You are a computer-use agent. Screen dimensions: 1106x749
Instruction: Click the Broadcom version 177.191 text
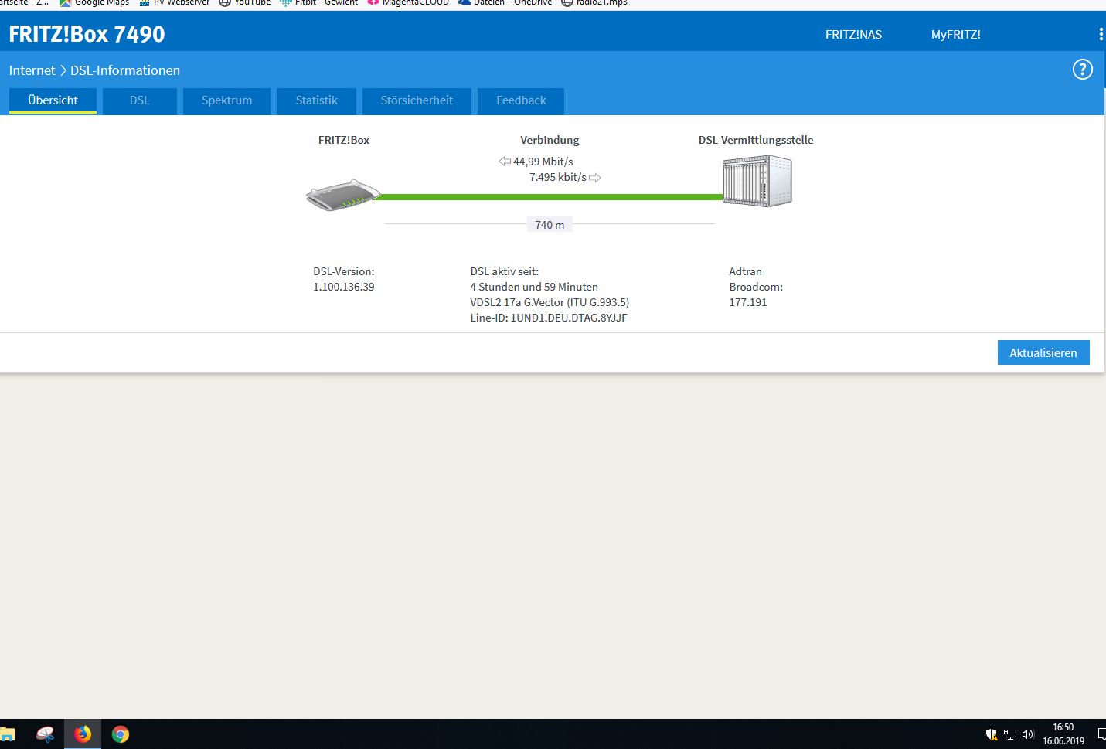point(748,302)
